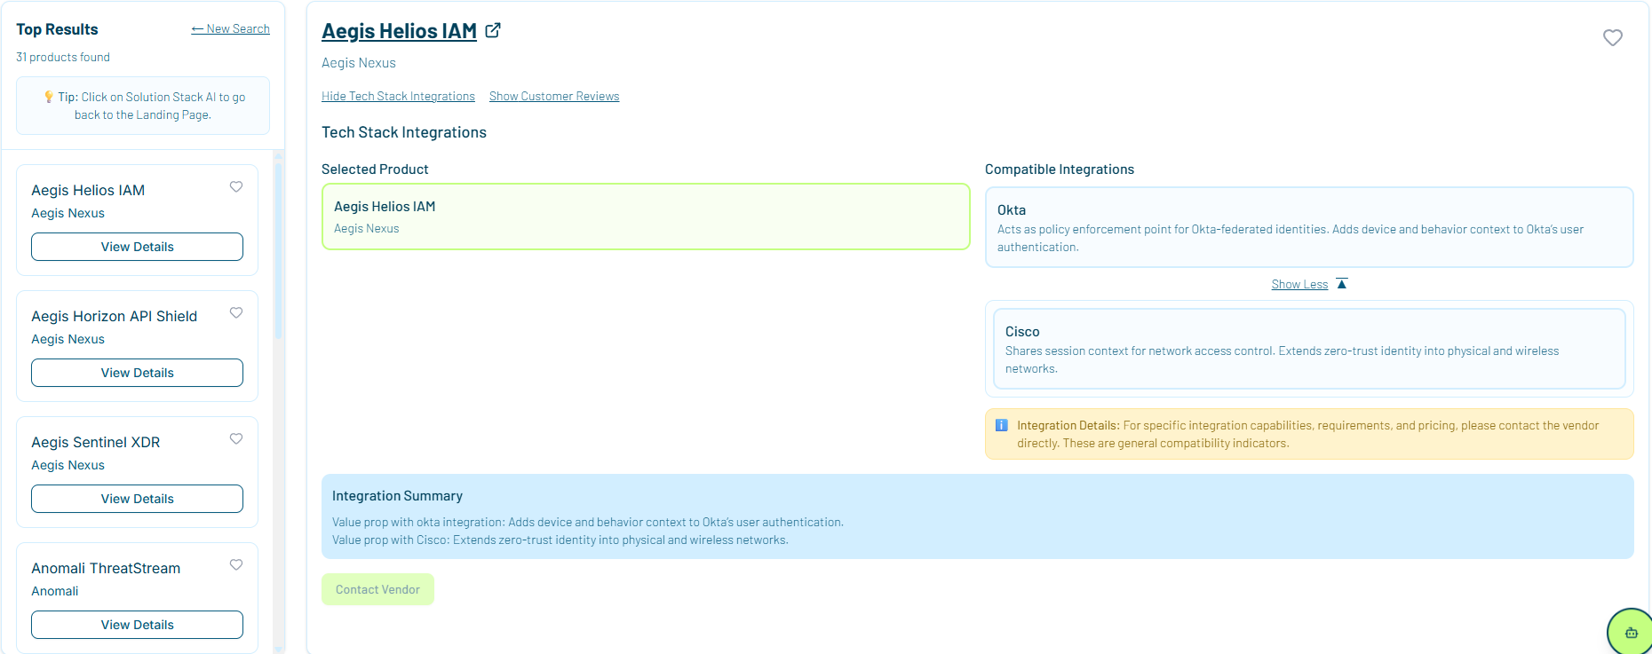This screenshot has width=1652, height=654.
Task: Expand Show Customer Reviews section
Action: [x=554, y=96]
